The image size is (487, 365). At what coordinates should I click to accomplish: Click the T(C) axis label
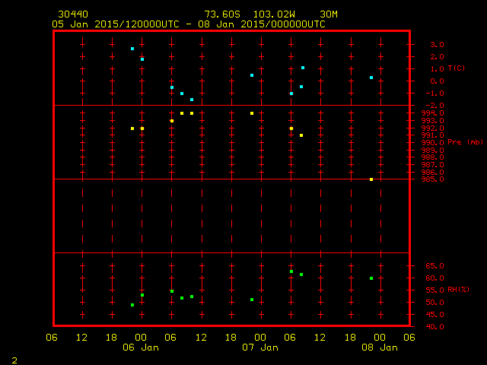(x=457, y=68)
